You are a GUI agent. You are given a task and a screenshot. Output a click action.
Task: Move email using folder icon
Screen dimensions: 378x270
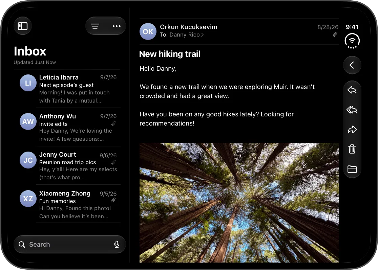pyautogui.click(x=352, y=169)
